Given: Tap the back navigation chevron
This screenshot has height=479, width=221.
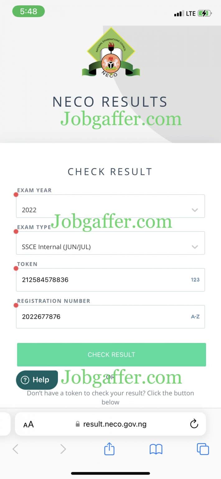Looking at the screenshot, I should [15, 449].
